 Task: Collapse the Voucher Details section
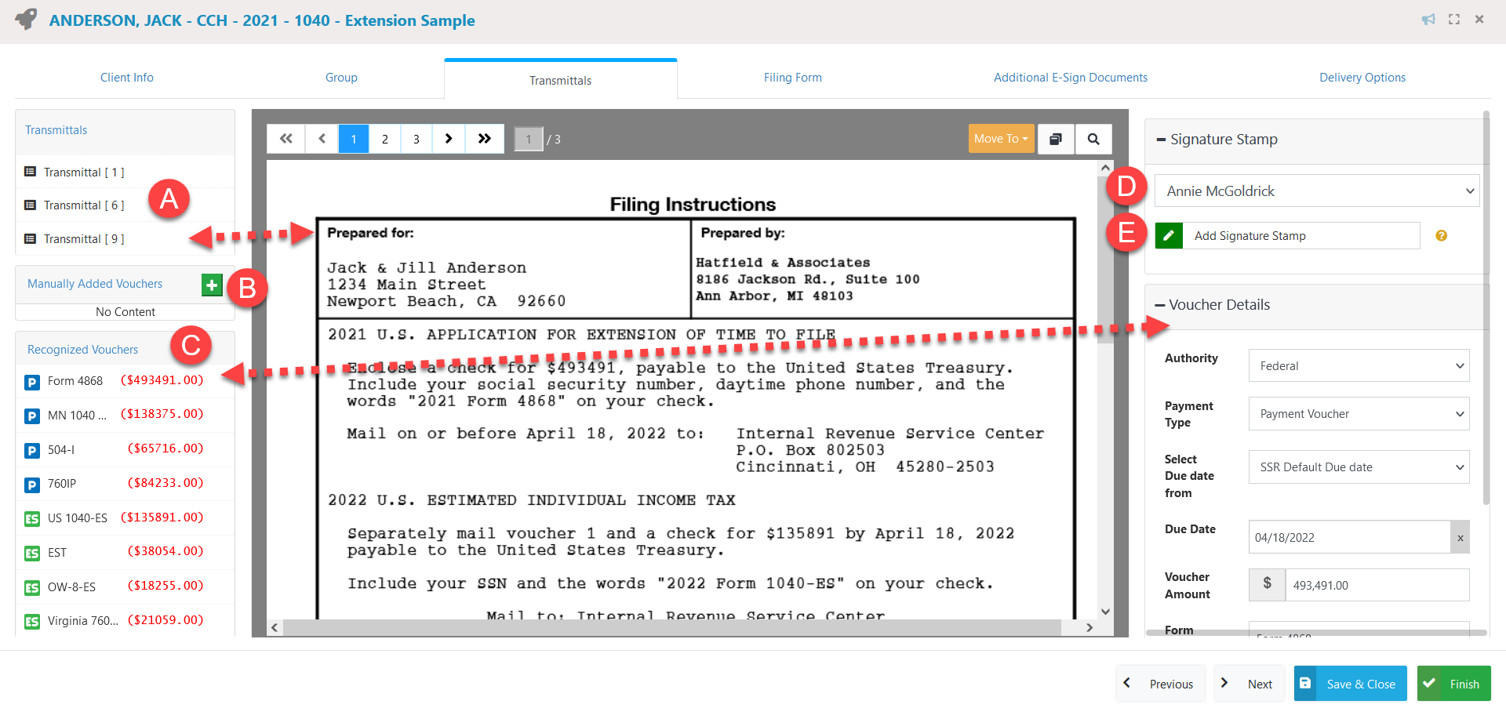pyautogui.click(x=1160, y=305)
